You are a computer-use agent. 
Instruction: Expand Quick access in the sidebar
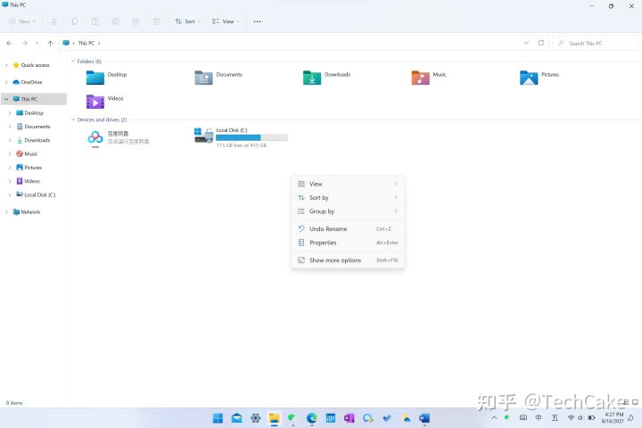[6, 65]
